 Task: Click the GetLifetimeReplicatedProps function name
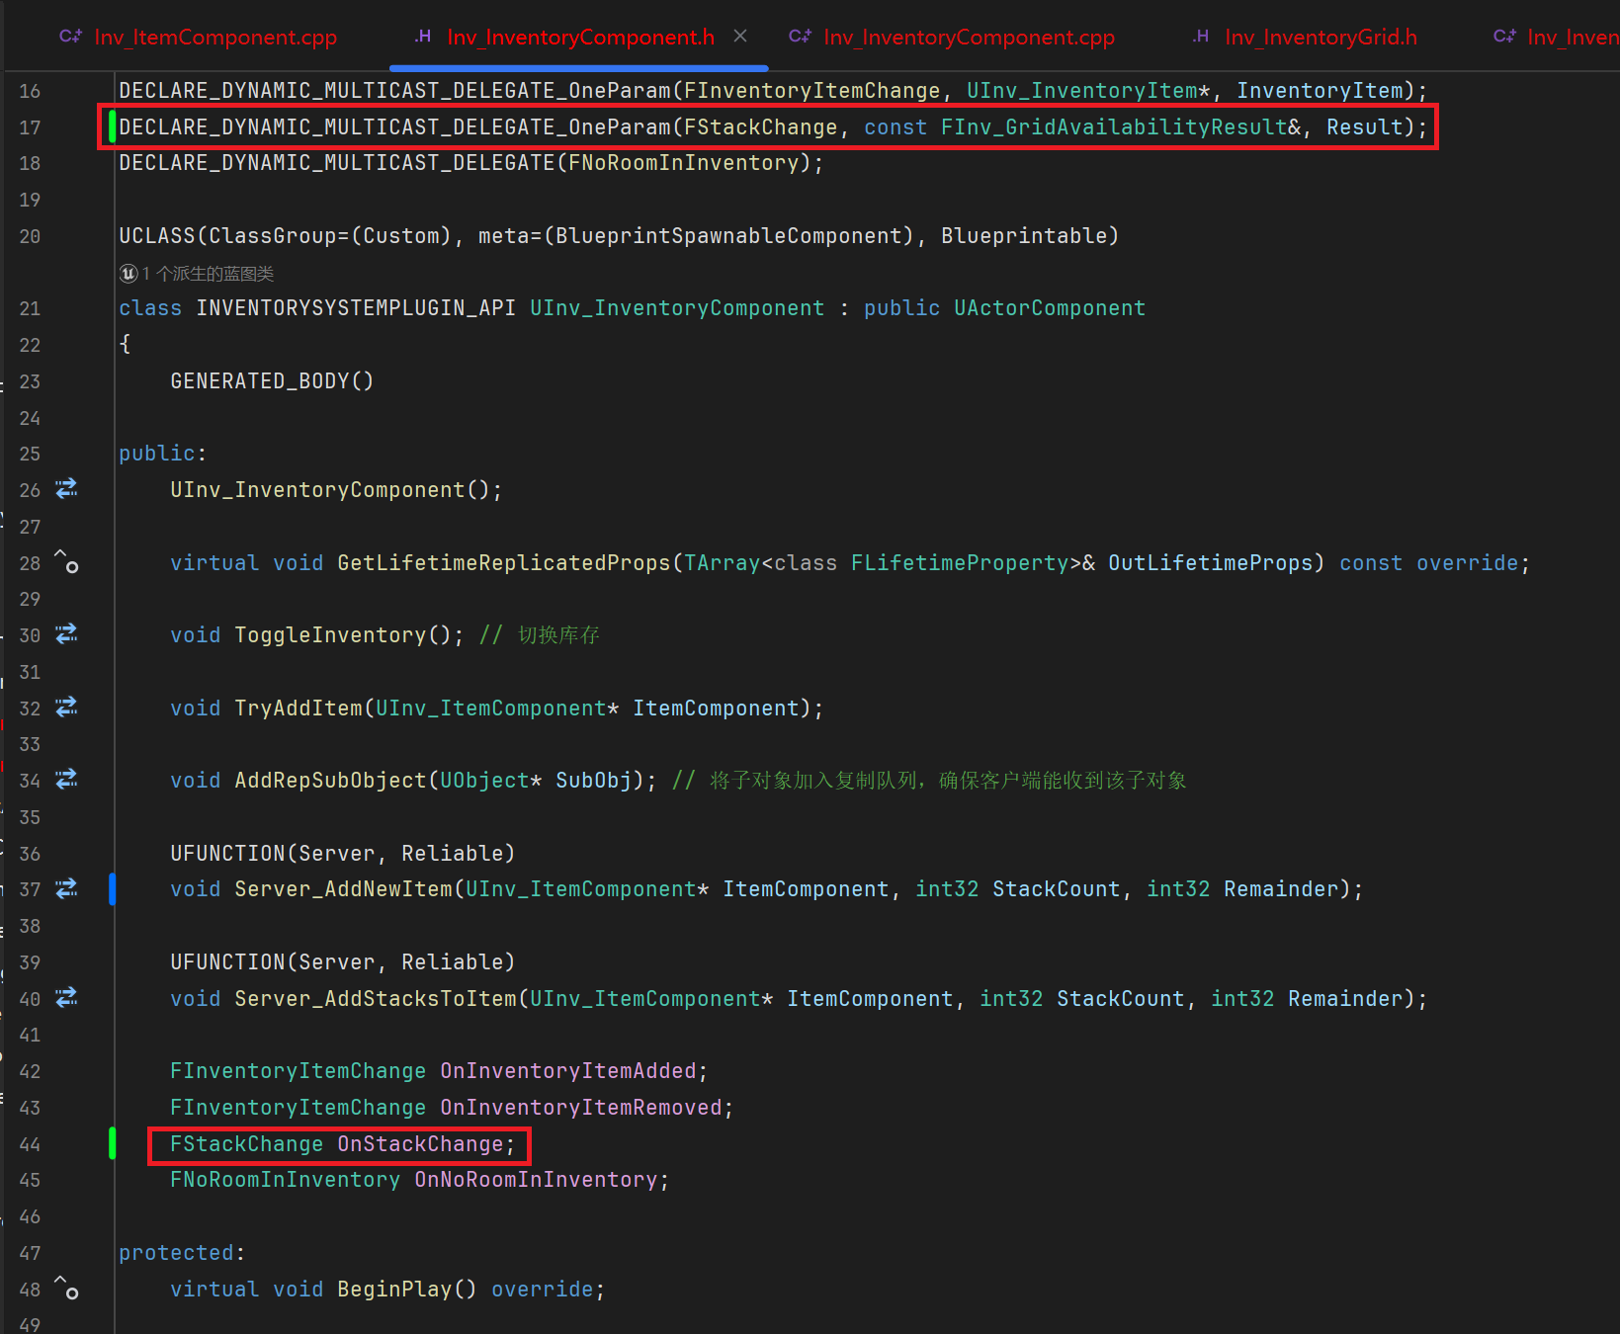click(x=504, y=563)
